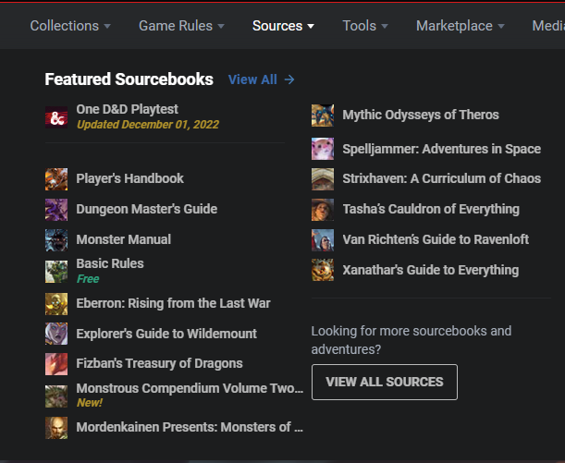Open the Dungeon Master's Guide link
Screen dimensions: 565x463
pos(147,209)
